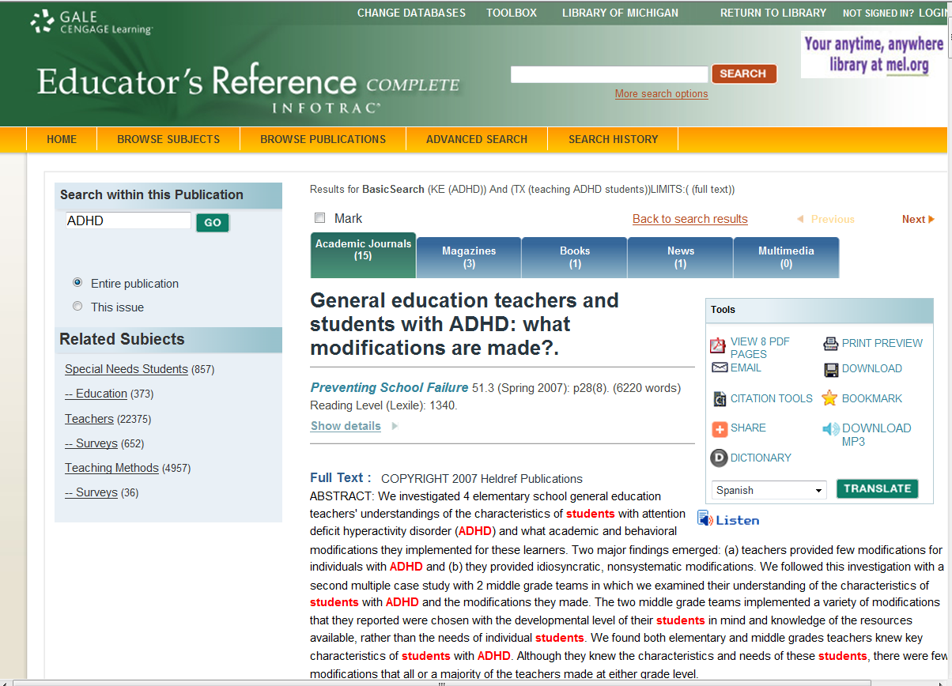952x686 pixels.
Task: Open the Home menu item
Action: coord(62,139)
